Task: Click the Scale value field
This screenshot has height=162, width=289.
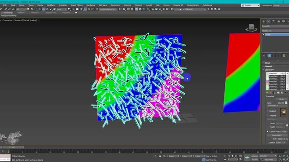Action: click(280, 139)
